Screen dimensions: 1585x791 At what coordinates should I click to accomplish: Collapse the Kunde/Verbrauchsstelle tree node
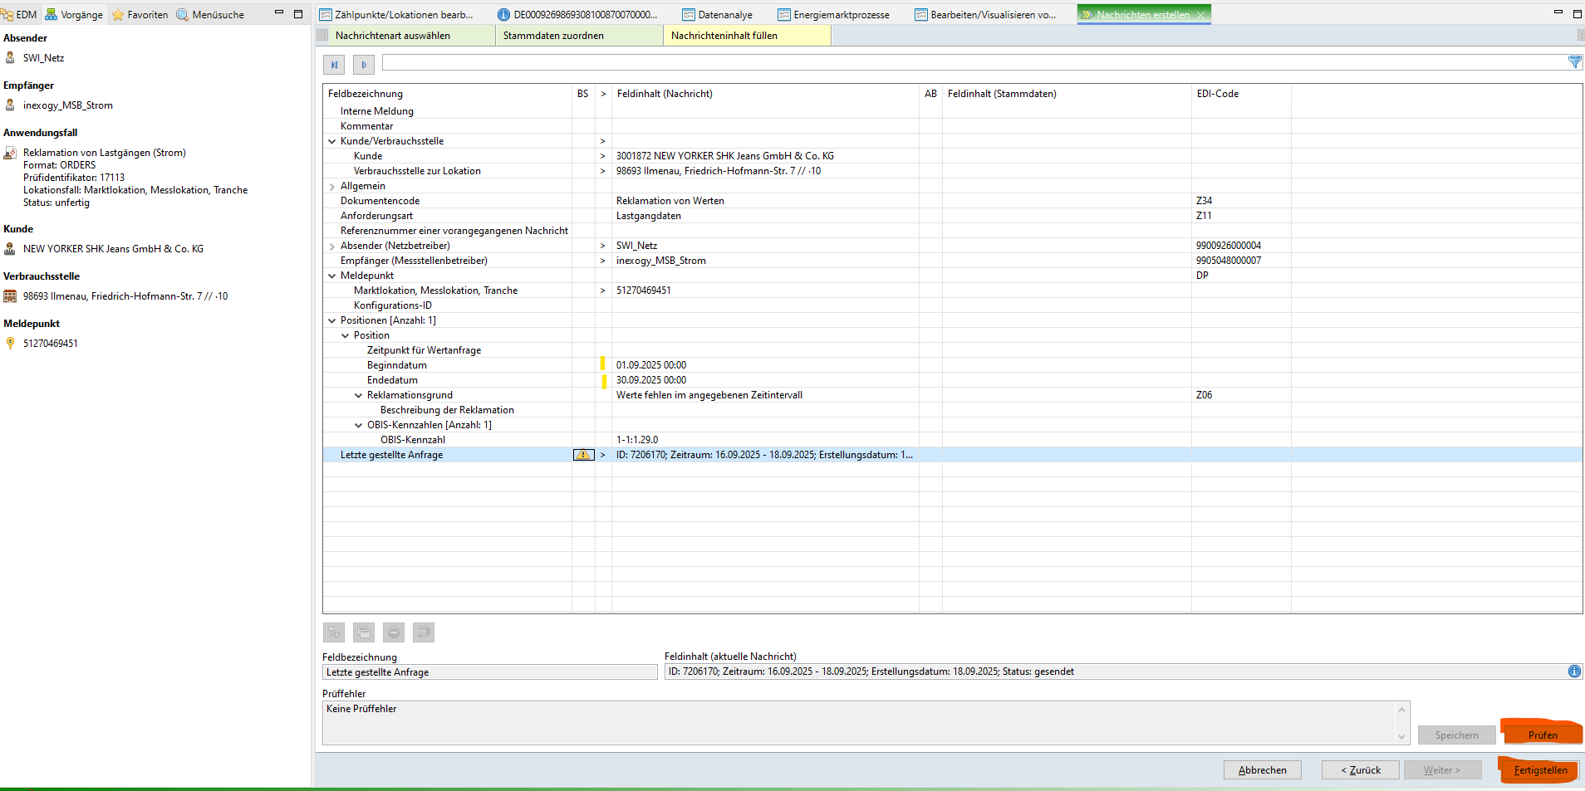point(332,142)
